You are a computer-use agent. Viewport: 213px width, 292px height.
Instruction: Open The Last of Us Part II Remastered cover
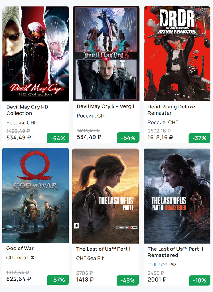177,196
